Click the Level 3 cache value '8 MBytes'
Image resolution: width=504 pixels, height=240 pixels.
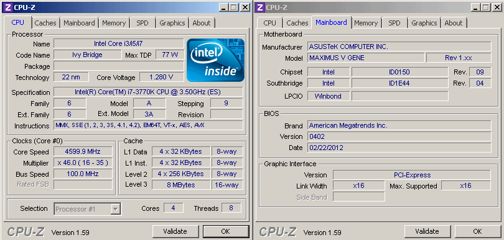tap(181, 185)
